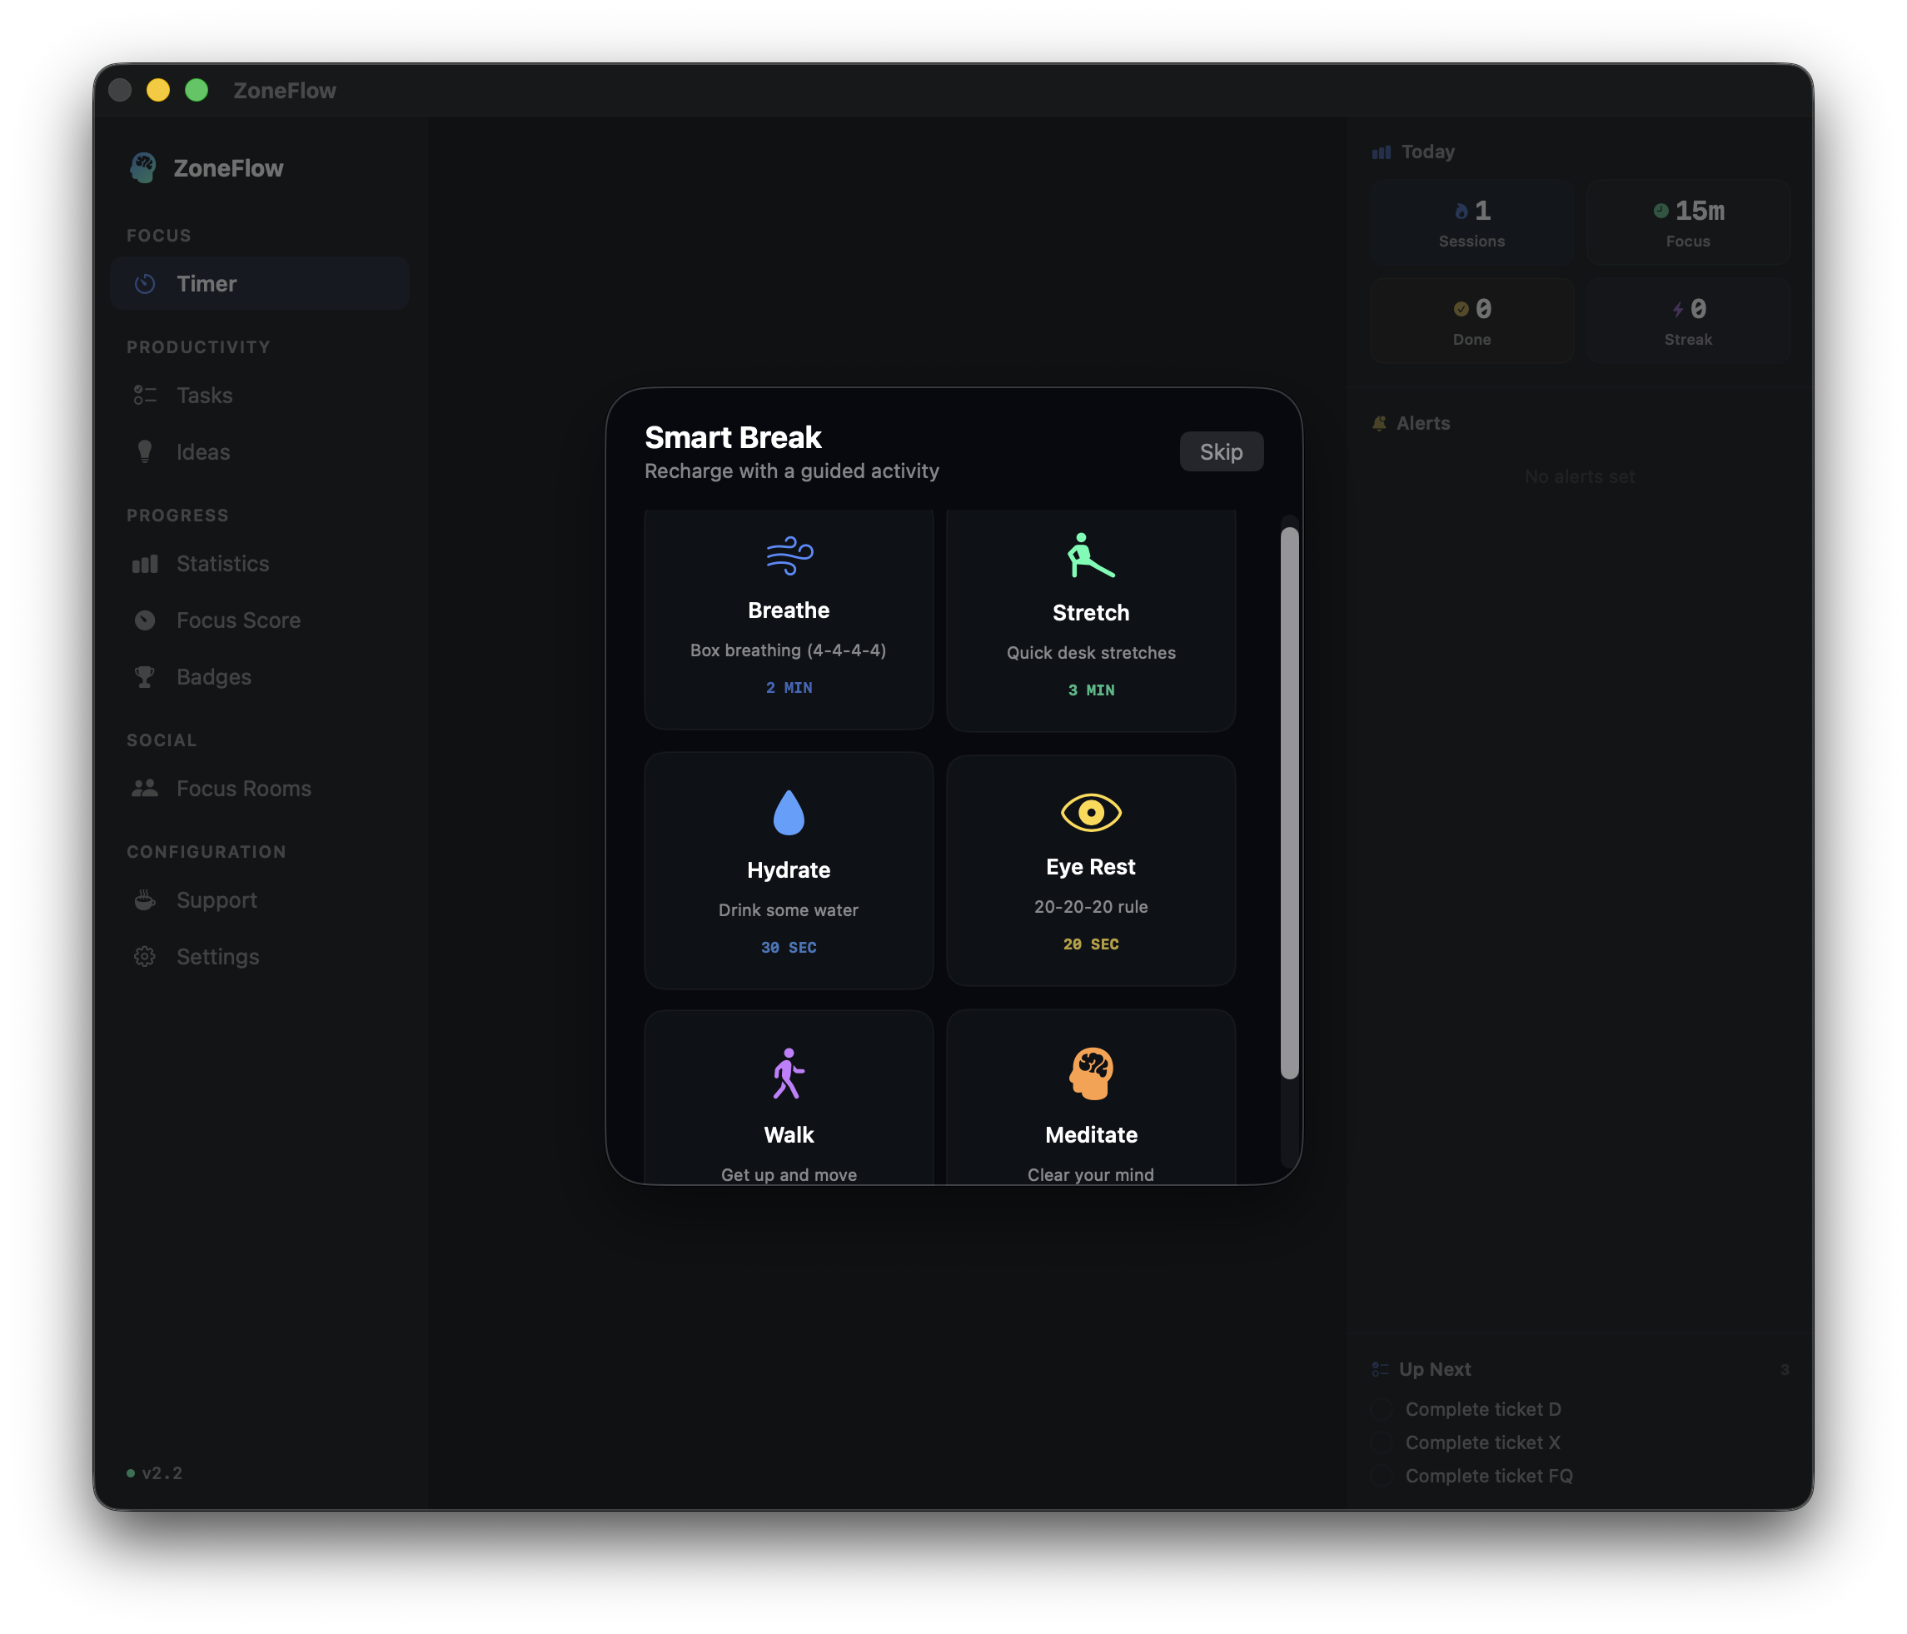Go to Tasks in sidebar
The width and height of the screenshot is (1907, 1634).
204,396
